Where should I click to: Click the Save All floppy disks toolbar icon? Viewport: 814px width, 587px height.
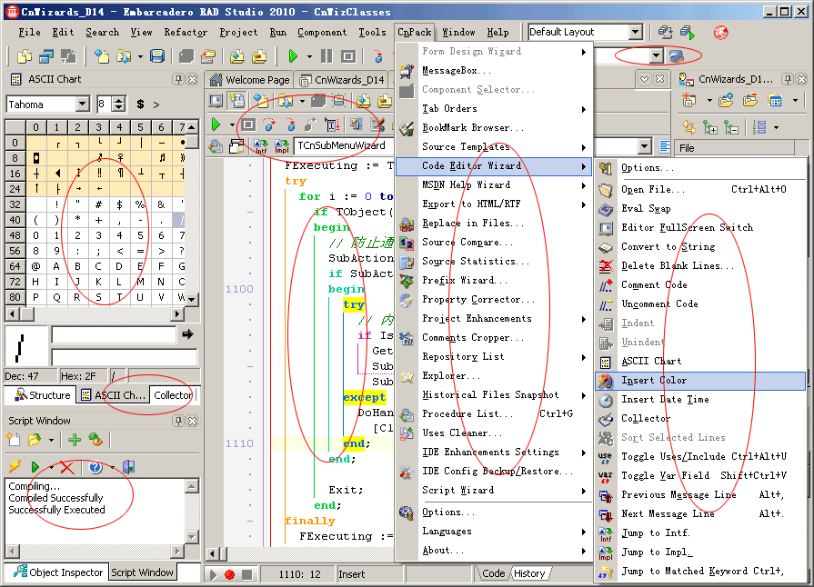point(158,56)
